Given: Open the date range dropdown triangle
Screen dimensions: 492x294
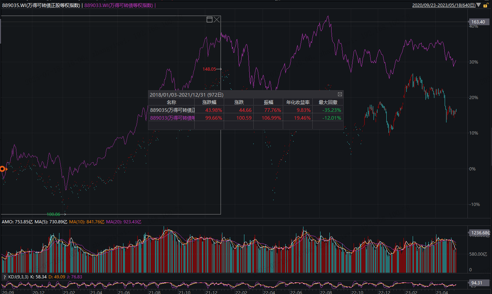Looking at the screenshot, I should [x=478, y=5].
